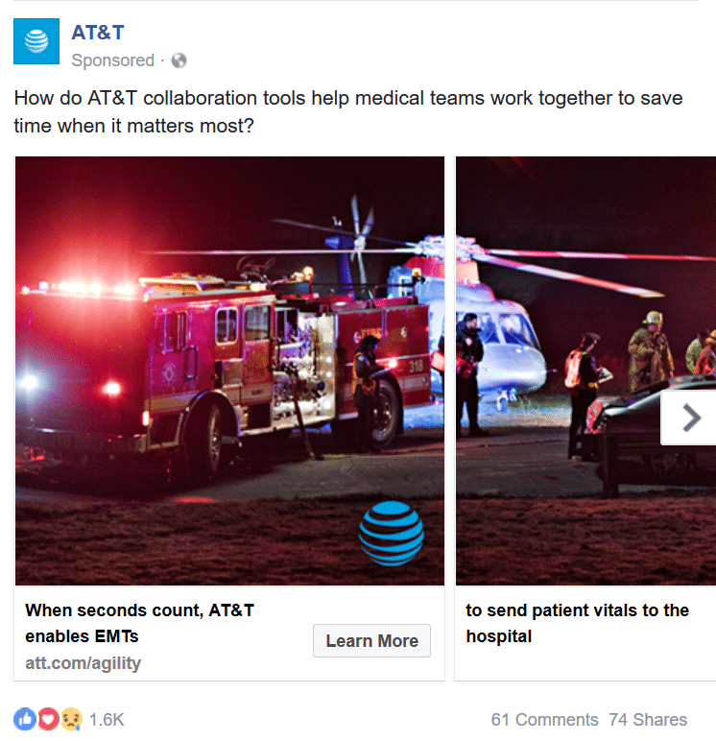Open the 61 Comments link

pos(544,720)
